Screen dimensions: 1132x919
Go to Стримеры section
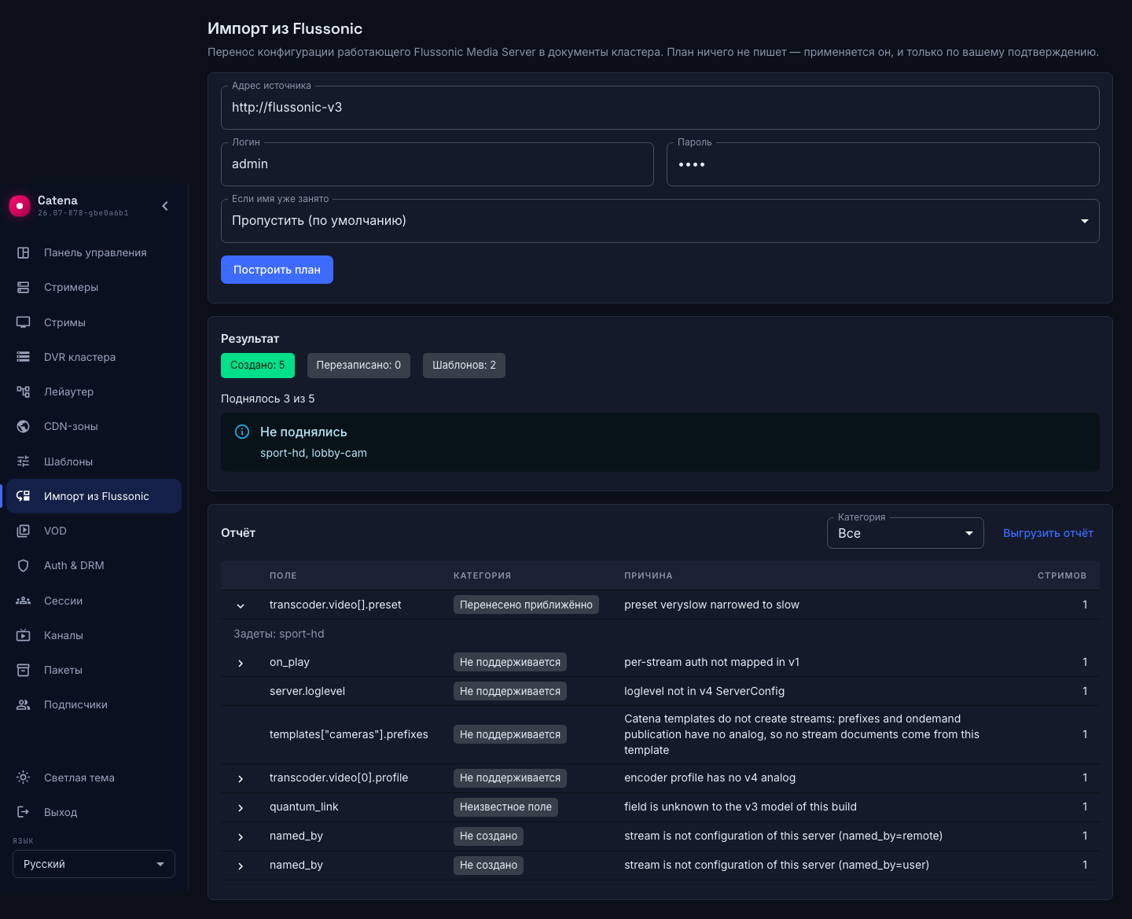pyautogui.click(x=94, y=287)
